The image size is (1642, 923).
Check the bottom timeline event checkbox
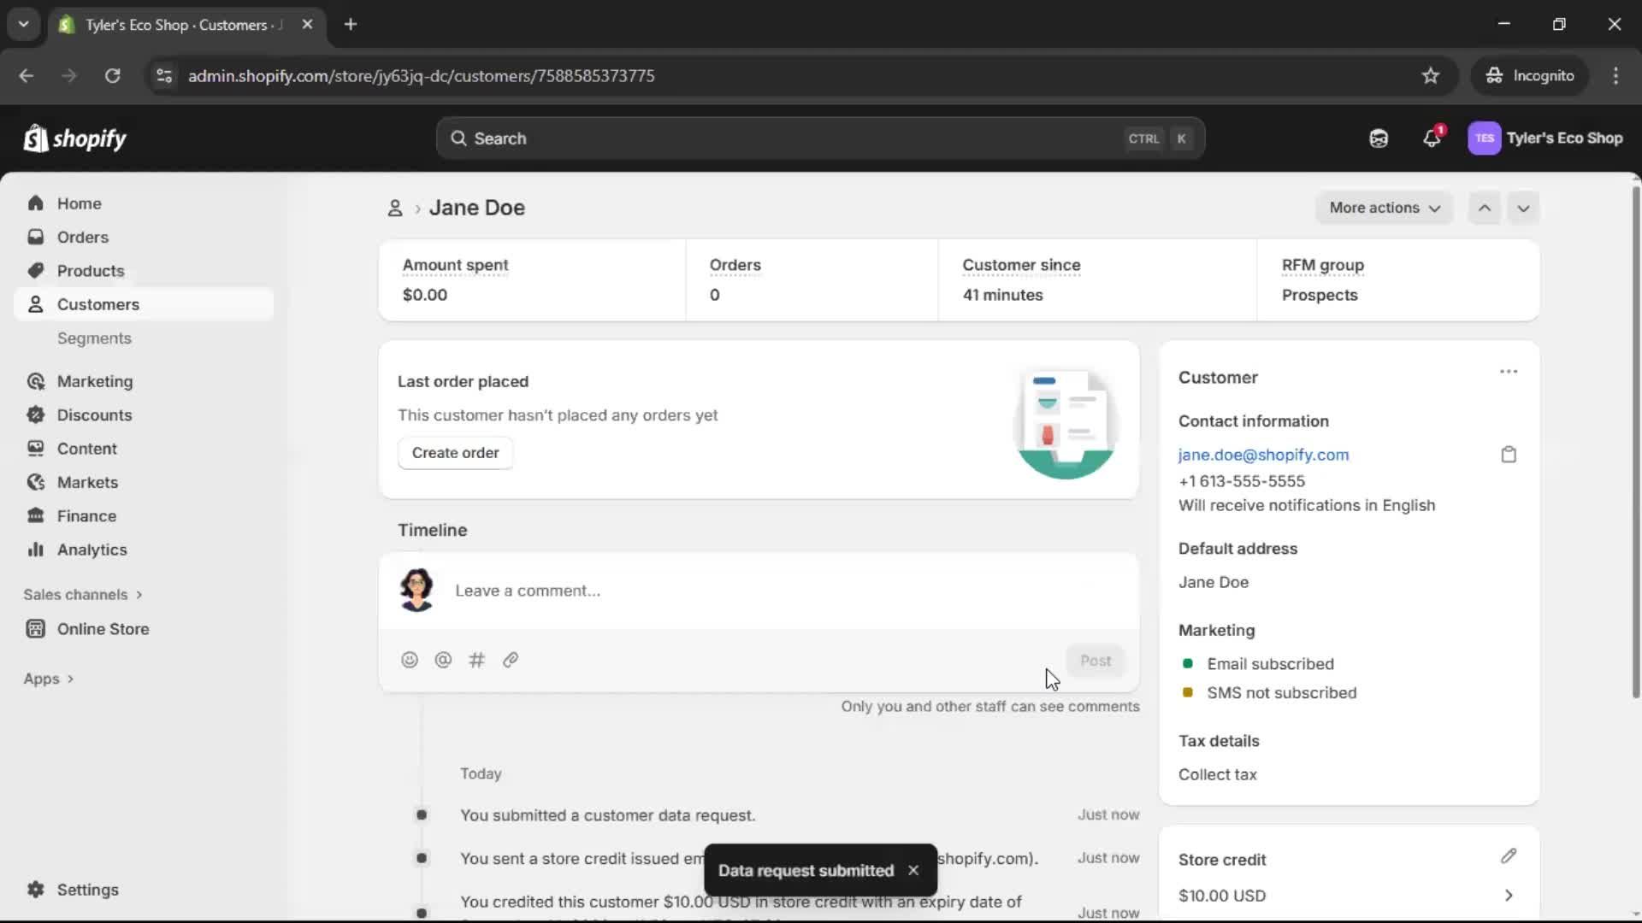tap(422, 911)
